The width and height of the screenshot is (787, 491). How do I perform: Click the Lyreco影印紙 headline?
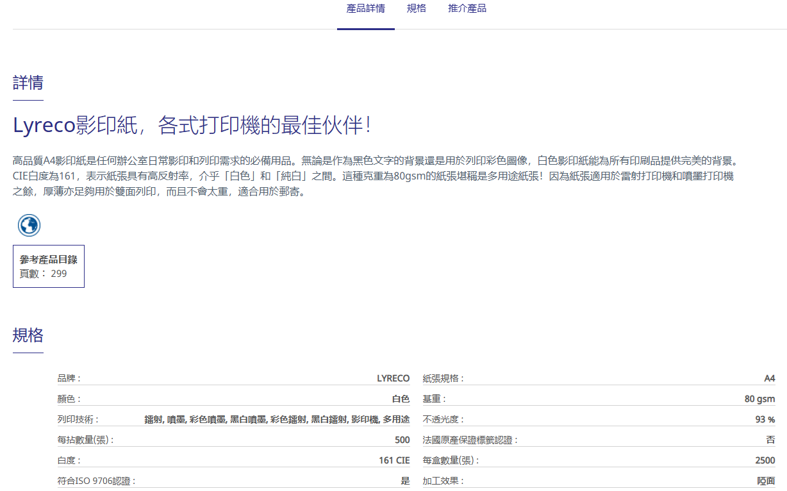pyautogui.click(x=192, y=125)
